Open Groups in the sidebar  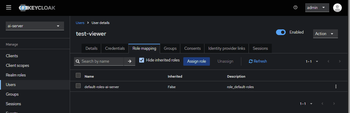pos(35,94)
